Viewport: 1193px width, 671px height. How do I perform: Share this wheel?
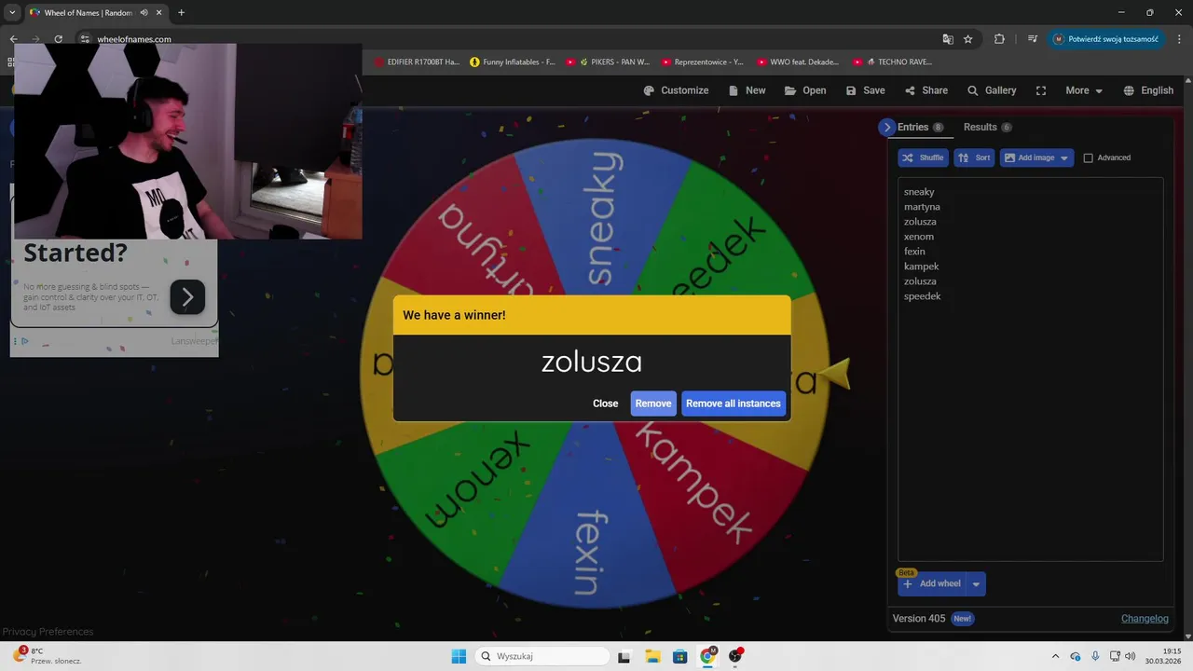(x=926, y=90)
